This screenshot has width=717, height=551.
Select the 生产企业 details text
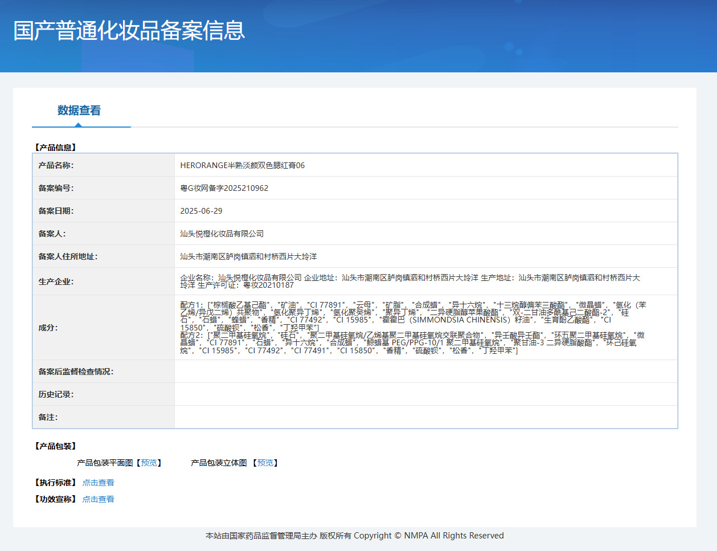(410, 281)
